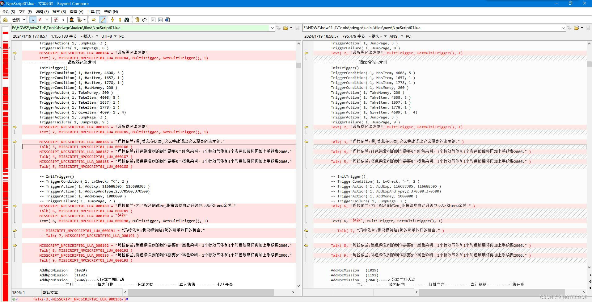
Task: Click left 'InitTrigger()' line under 调配褐色染发剂
Action: click(53, 68)
